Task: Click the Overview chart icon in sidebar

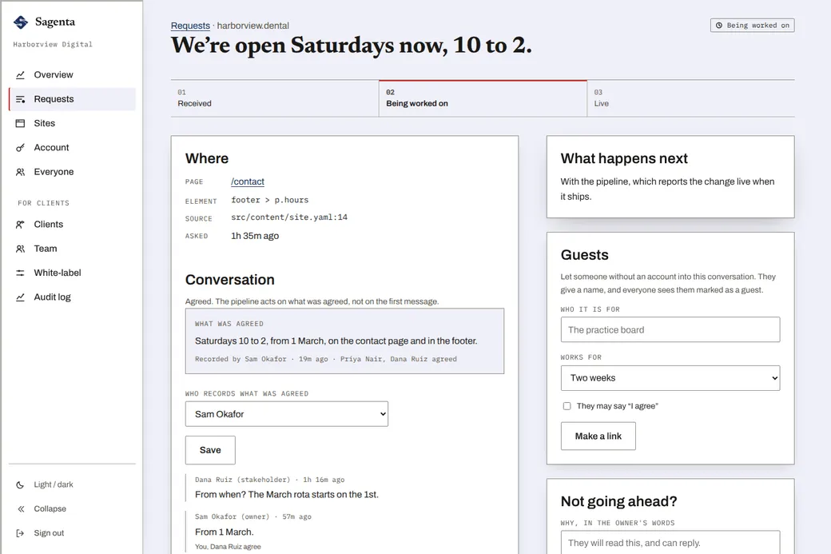Action: click(20, 75)
